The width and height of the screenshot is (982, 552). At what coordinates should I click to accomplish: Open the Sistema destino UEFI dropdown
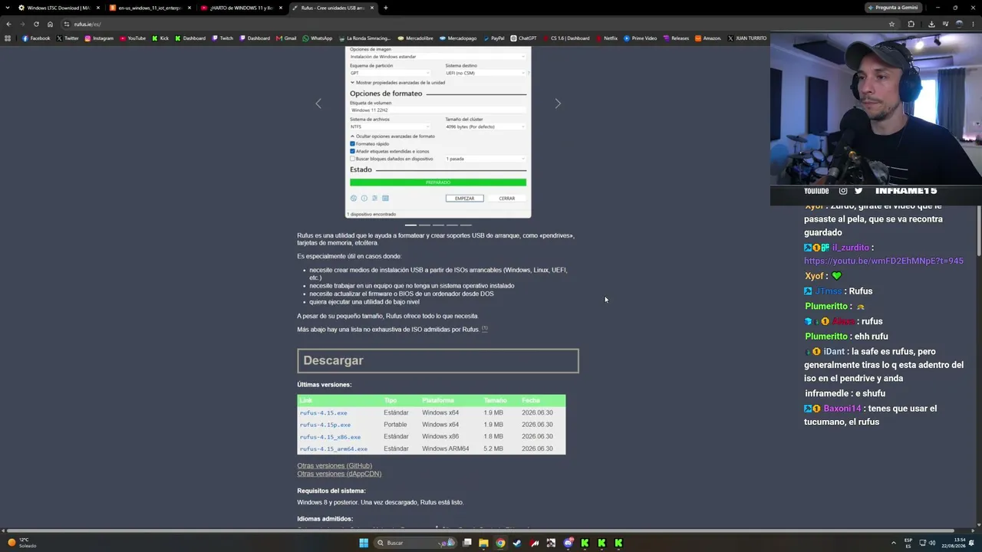(x=486, y=73)
